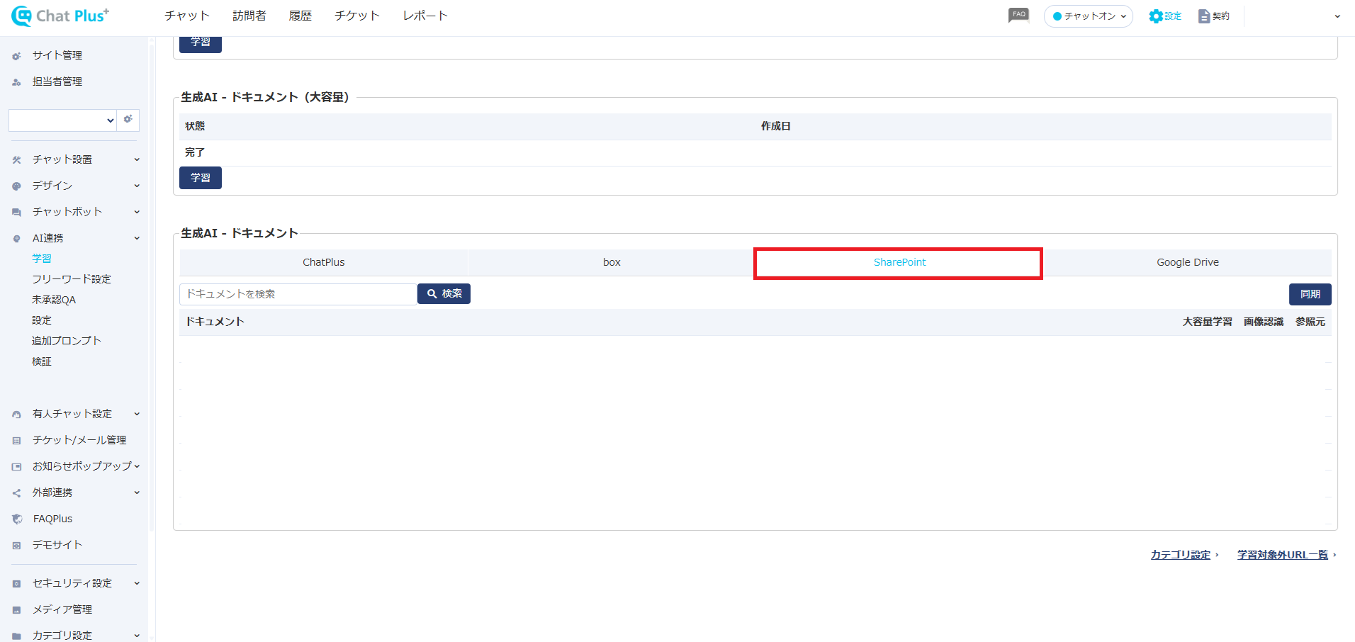Select the SharePoint document tab
The height and width of the screenshot is (642, 1355).
pos(899,262)
